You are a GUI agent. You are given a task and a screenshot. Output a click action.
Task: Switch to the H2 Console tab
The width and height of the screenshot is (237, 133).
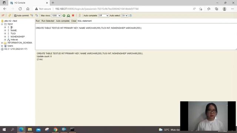[29, 3]
